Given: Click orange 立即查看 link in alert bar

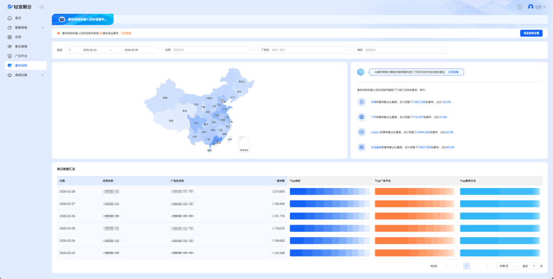Looking at the screenshot, I should 126,33.
